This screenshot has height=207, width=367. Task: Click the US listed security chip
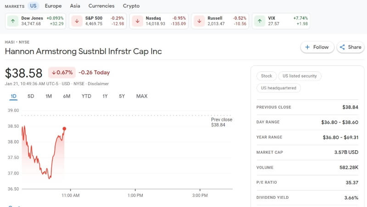pyautogui.click(x=300, y=76)
